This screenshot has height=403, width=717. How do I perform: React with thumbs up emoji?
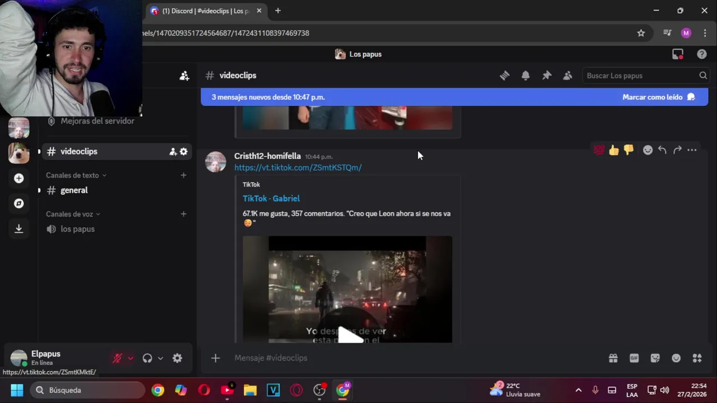[614, 150]
